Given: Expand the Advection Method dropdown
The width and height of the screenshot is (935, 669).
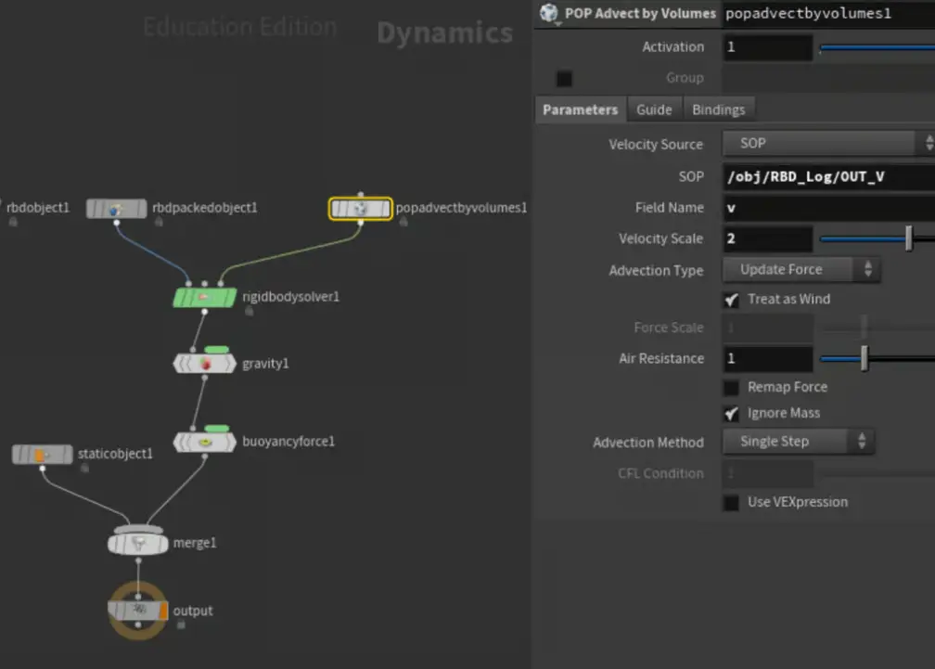Looking at the screenshot, I should (x=798, y=442).
